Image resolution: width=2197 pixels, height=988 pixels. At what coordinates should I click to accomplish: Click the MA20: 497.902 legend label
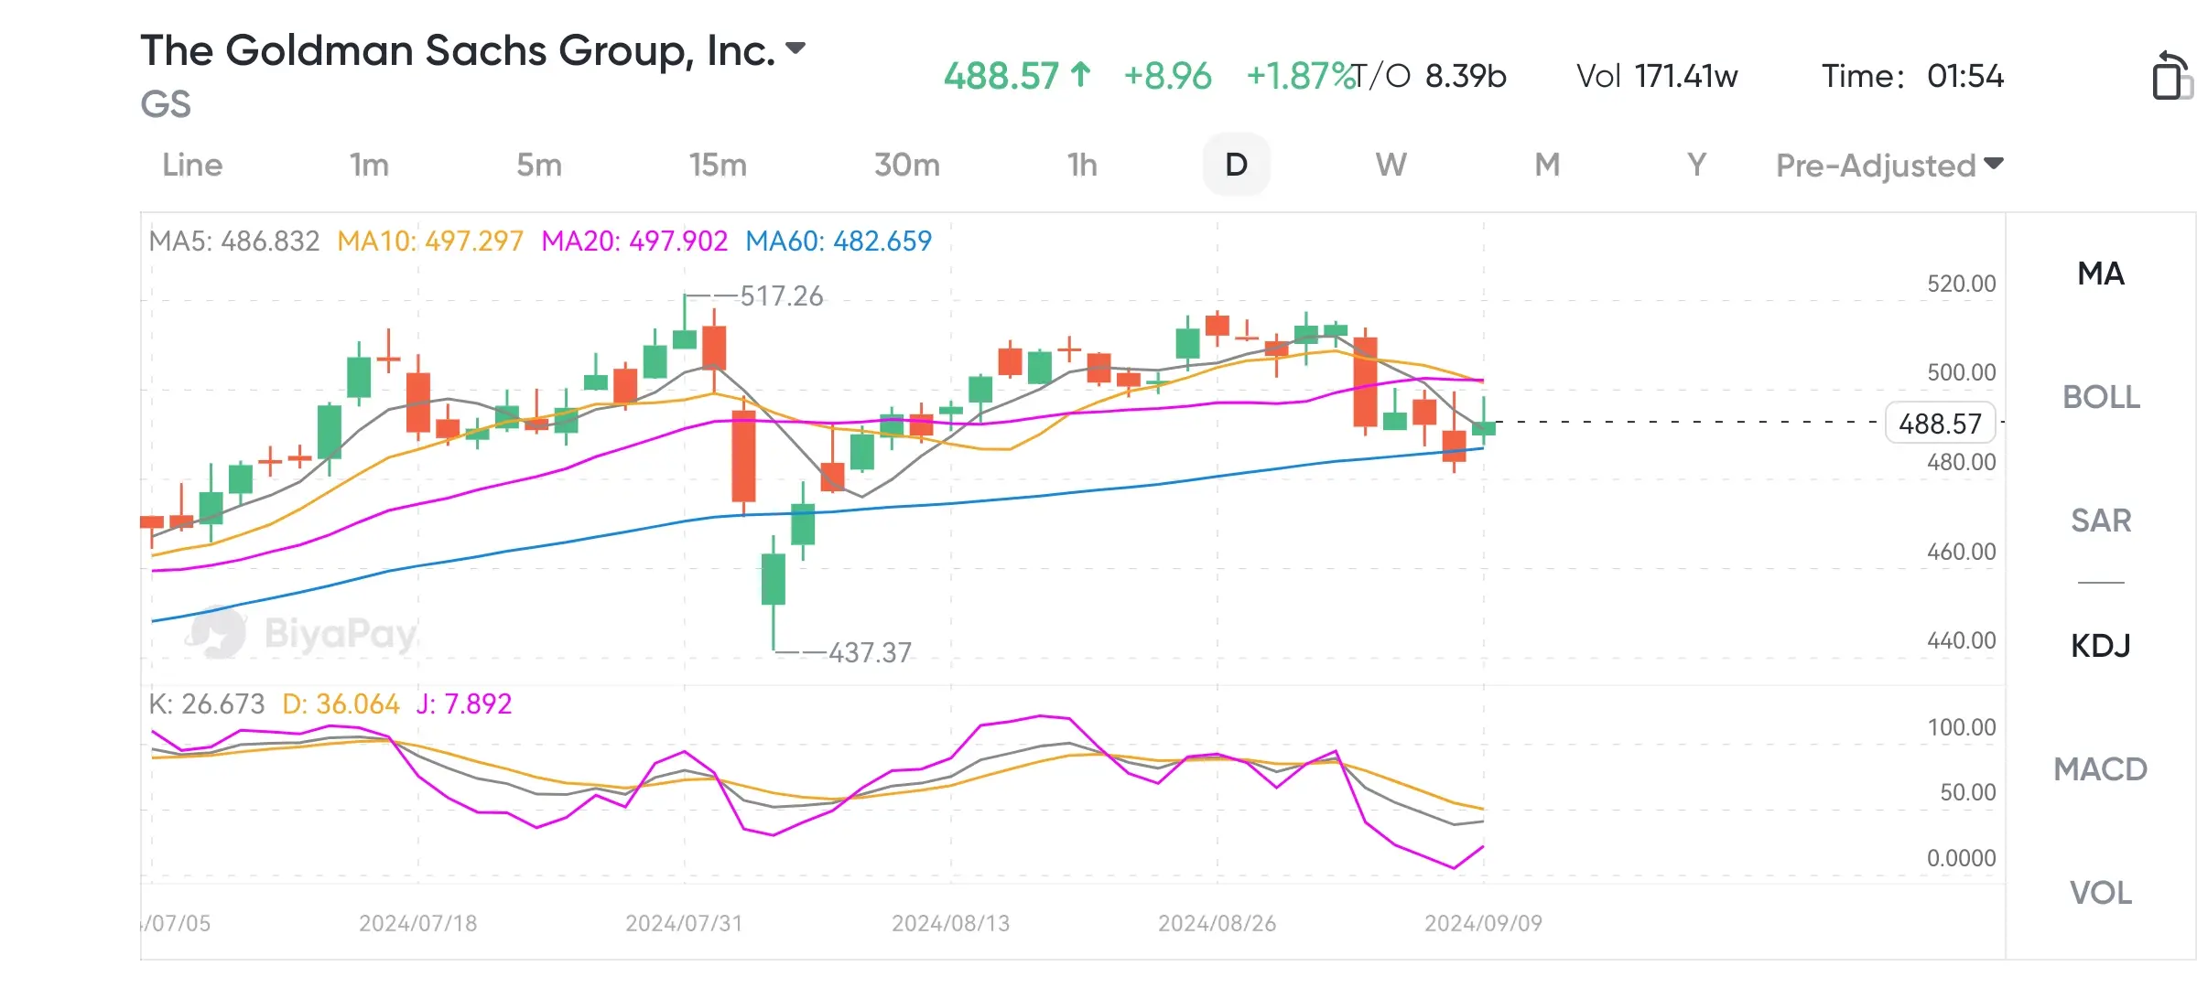click(x=634, y=241)
